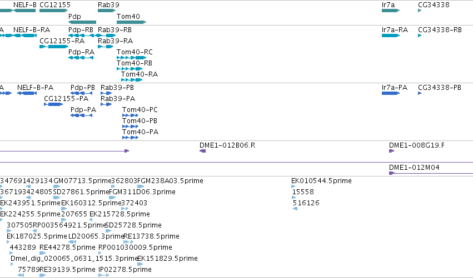Select the Pdp gene glyph
473x278 pixels.
pos(82,22)
